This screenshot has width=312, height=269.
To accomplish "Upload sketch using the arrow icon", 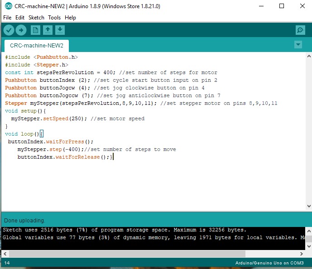I will point(21,30).
